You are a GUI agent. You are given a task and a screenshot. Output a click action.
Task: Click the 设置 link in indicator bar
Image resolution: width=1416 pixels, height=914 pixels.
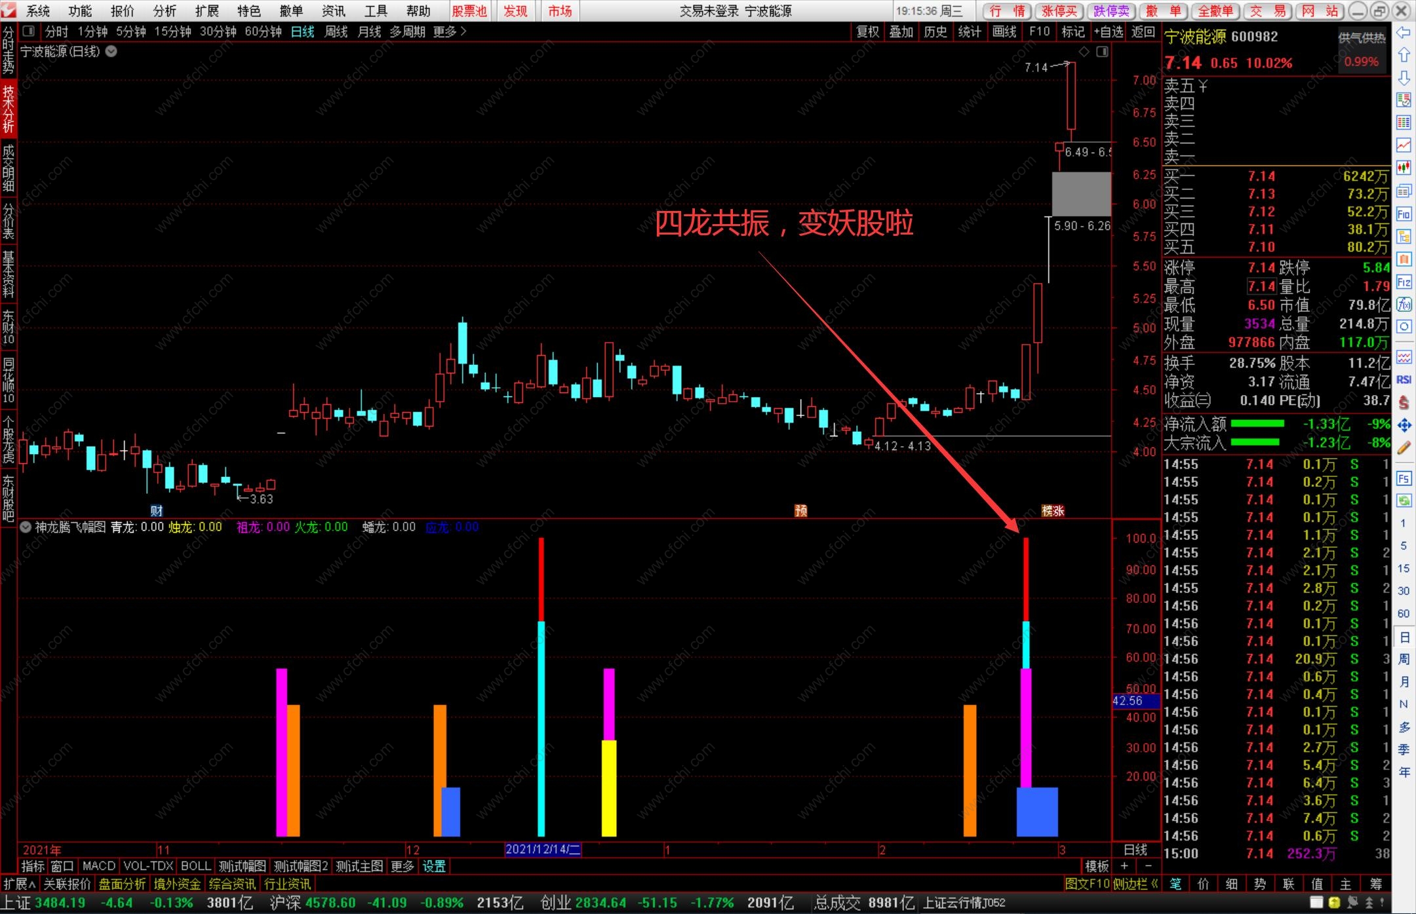point(434,866)
